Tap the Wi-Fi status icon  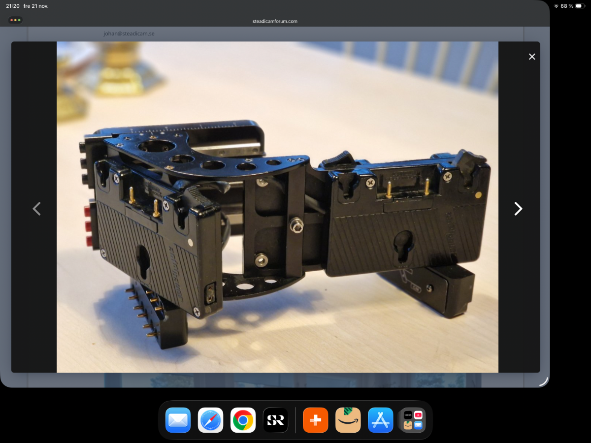pyautogui.click(x=556, y=6)
